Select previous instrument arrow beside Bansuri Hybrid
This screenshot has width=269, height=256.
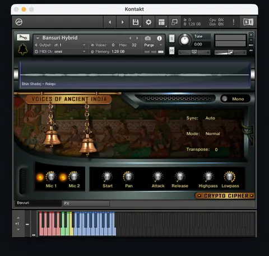[x=130, y=38]
